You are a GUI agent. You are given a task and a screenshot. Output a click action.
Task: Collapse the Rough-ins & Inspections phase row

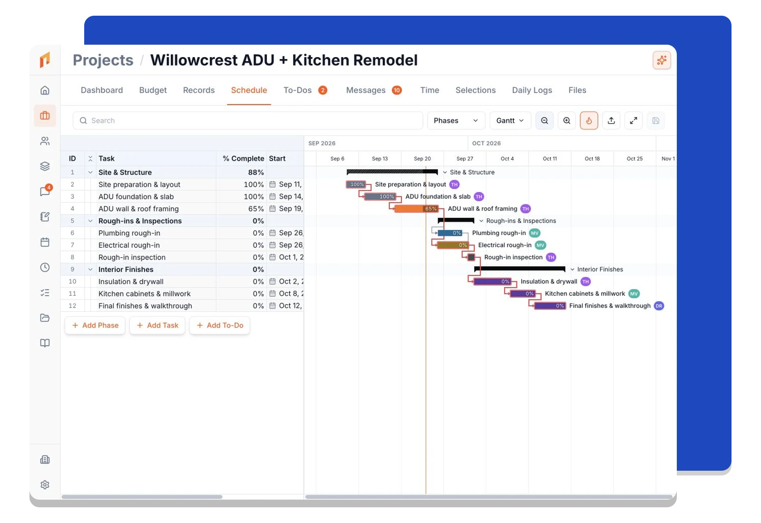(90, 221)
